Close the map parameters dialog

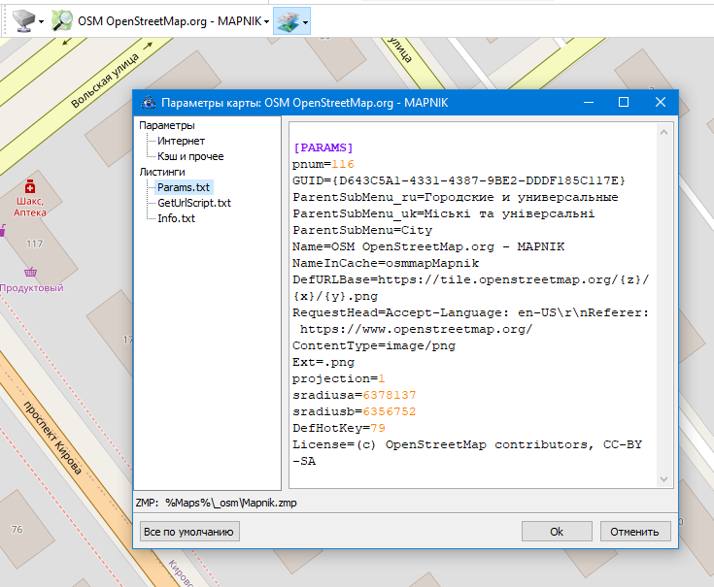661,102
